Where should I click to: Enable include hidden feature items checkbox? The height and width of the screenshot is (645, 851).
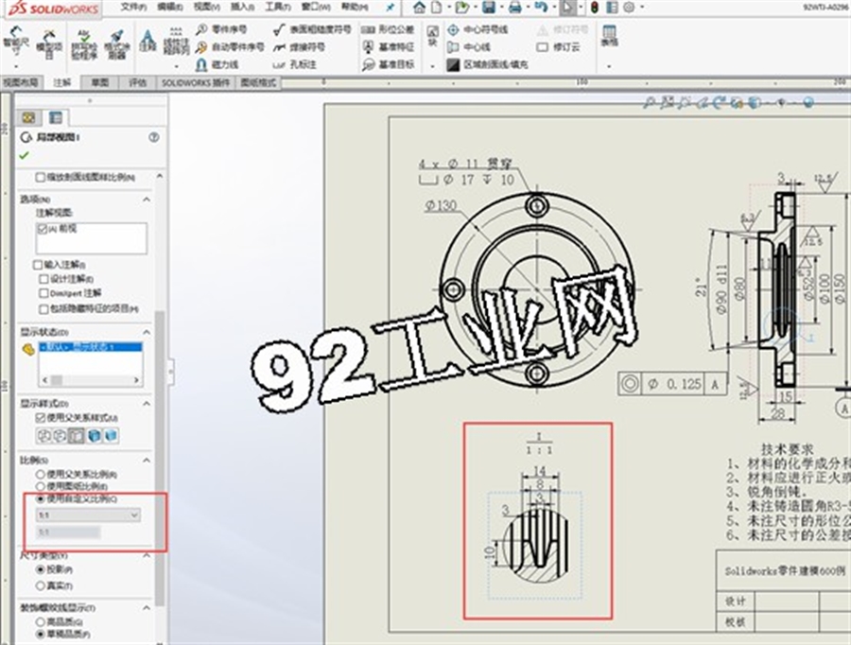(x=43, y=309)
